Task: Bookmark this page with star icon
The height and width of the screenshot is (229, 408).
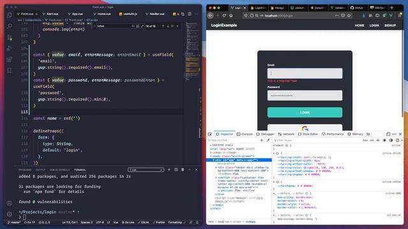Action: (x=349, y=15)
